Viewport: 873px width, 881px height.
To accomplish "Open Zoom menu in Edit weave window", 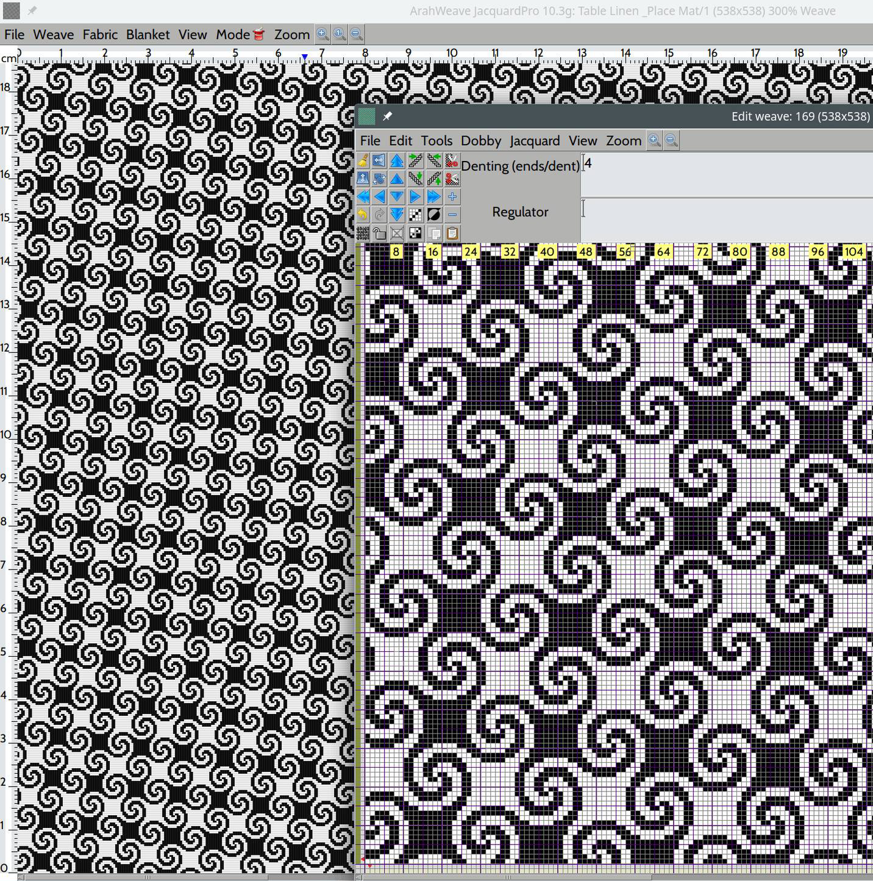I will (623, 141).
